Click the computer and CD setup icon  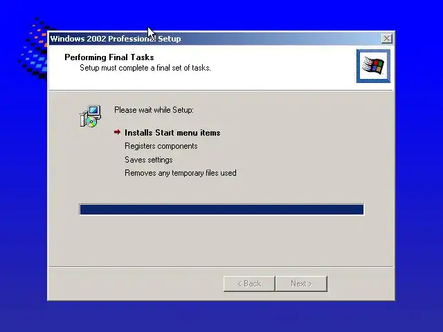point(91,116)
